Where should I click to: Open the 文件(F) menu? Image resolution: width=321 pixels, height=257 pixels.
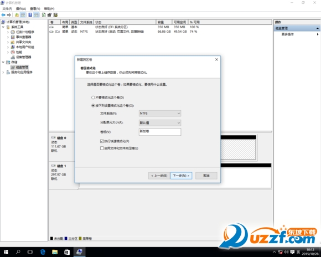click(7, 9)
